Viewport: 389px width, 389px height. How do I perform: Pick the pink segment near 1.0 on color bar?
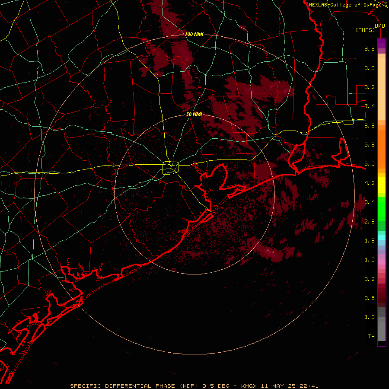coord(382,262)
